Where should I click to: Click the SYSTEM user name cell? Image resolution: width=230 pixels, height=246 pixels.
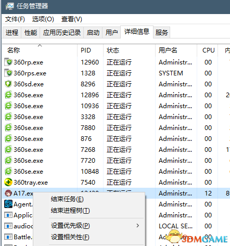(x=171, y=73)
